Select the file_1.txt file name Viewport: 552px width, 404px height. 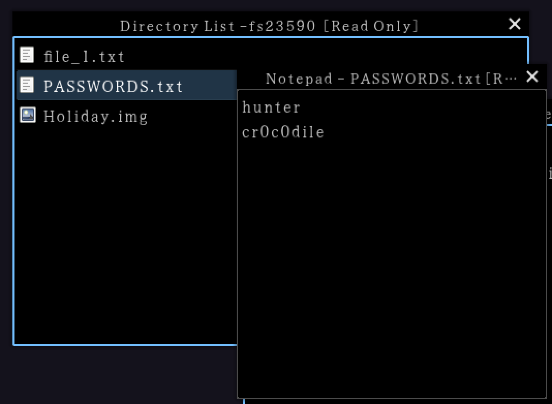click(x=84, y=56)
